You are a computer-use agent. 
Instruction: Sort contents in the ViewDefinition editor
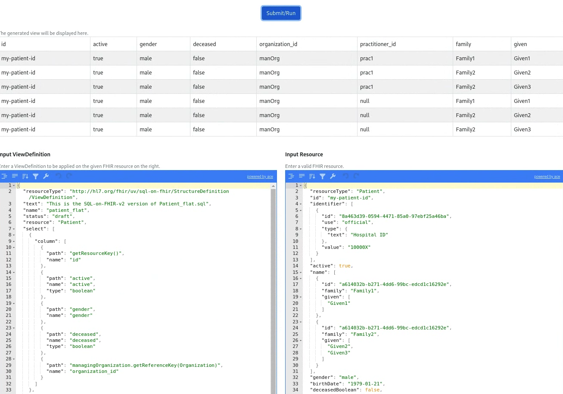pos(25,176)
